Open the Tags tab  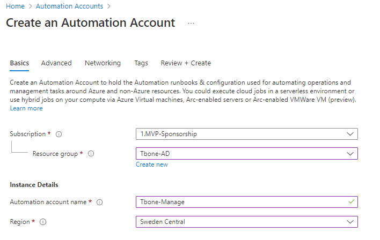[x=141, y=63]
